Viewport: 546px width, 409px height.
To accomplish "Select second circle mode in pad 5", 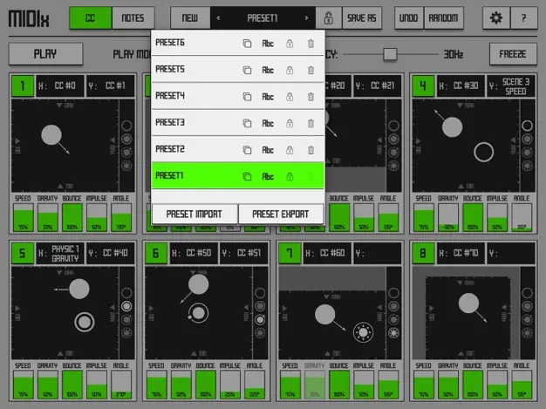I will (126, 306).
